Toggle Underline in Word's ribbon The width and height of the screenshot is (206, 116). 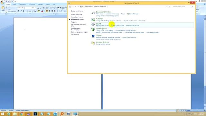tap(23, 11)
